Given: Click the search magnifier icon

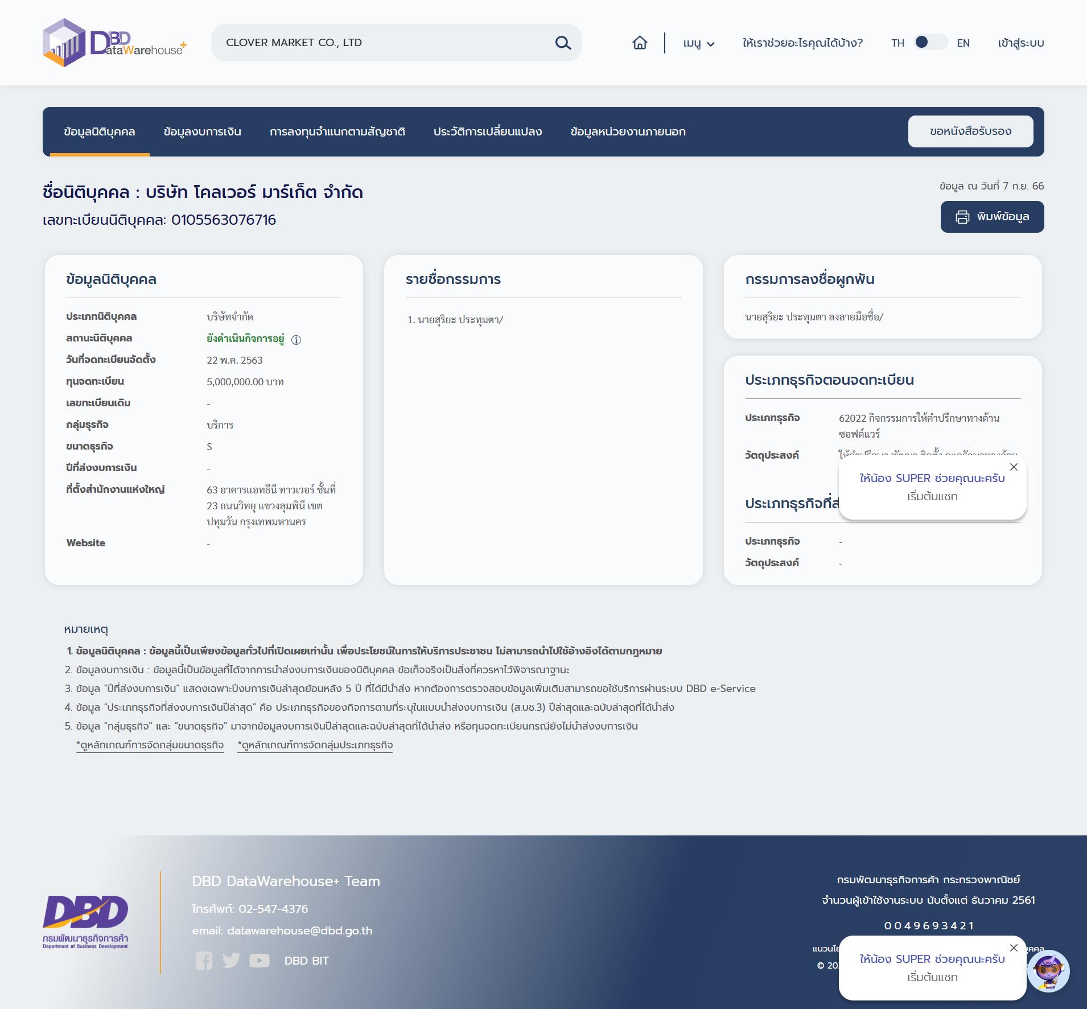Looking at the screenshot, I should pos(563,43).
